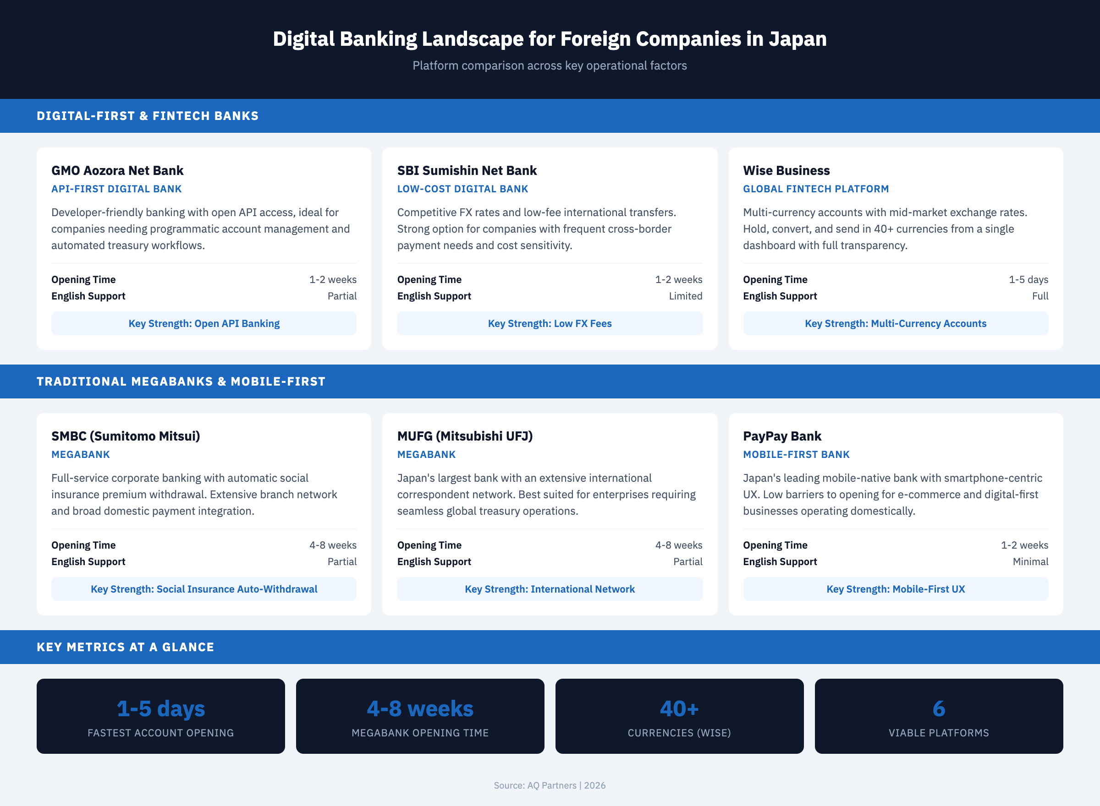
Task: Click SBI Sumishin English Support value Limited
Action: point(686,296)
